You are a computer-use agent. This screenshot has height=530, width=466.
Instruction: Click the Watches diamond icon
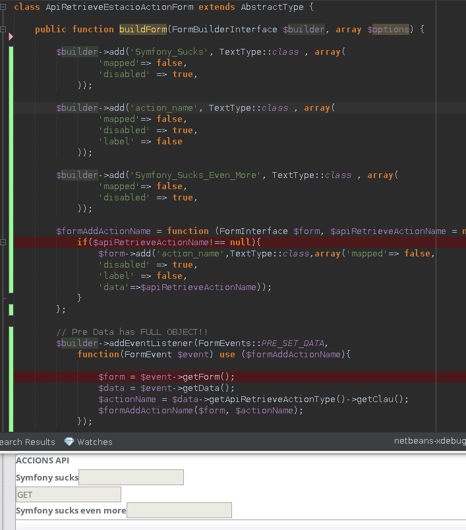point(69,442)
